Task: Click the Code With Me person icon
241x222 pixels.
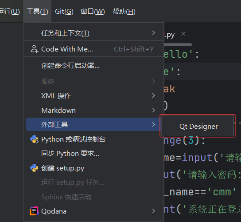Action: pos(35,49)
